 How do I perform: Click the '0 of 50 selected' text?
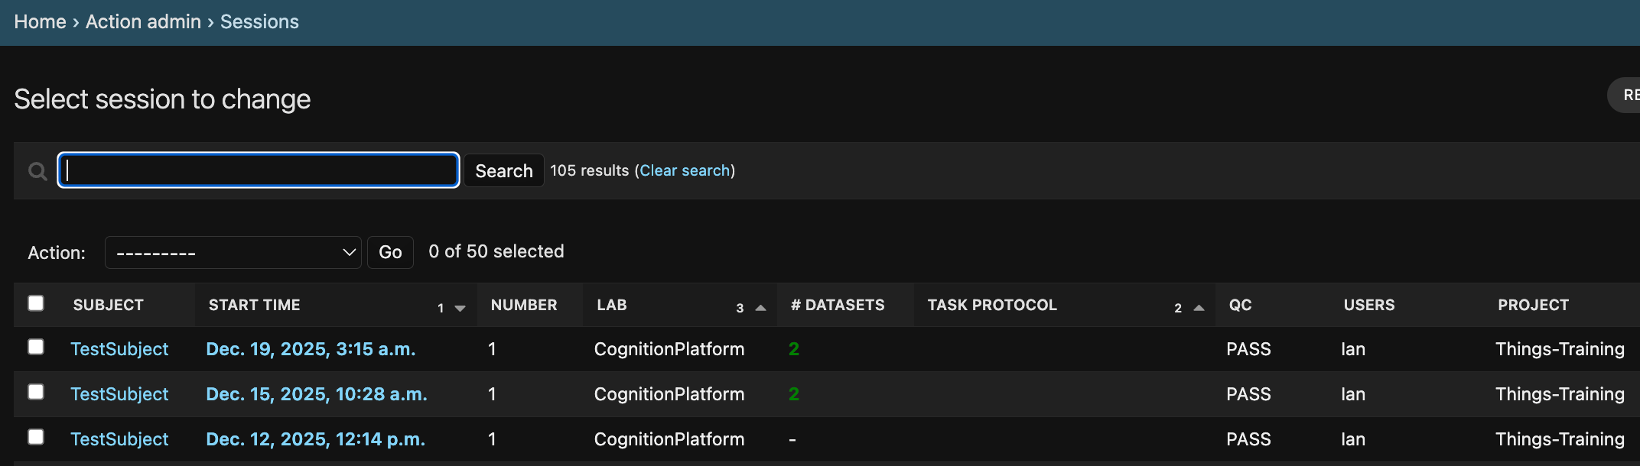click(x=496, y=251)
